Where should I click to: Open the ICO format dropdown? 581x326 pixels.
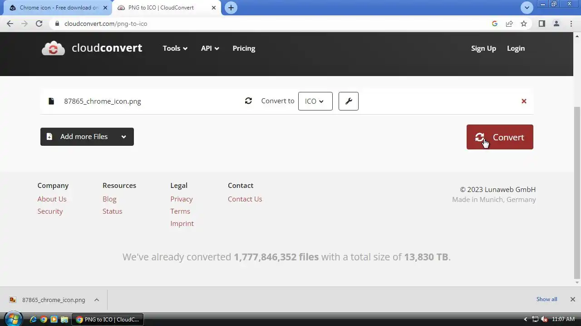pos(315,101)
